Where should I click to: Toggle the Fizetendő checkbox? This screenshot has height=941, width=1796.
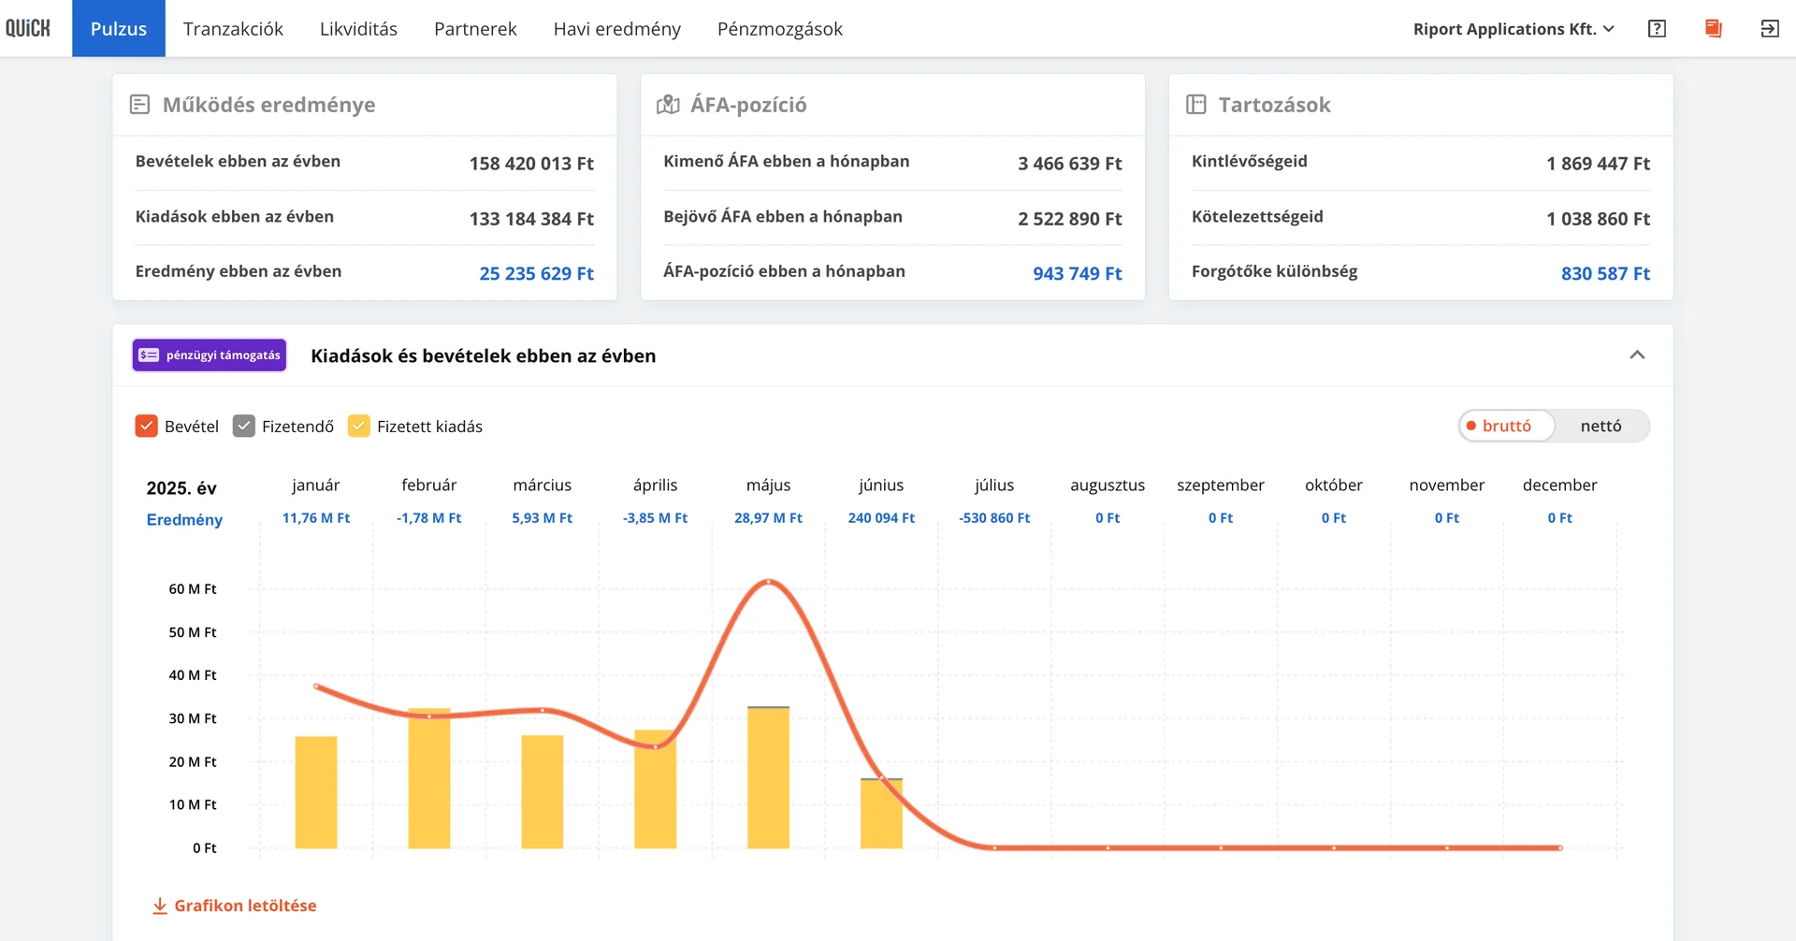(x=244, y=427)
